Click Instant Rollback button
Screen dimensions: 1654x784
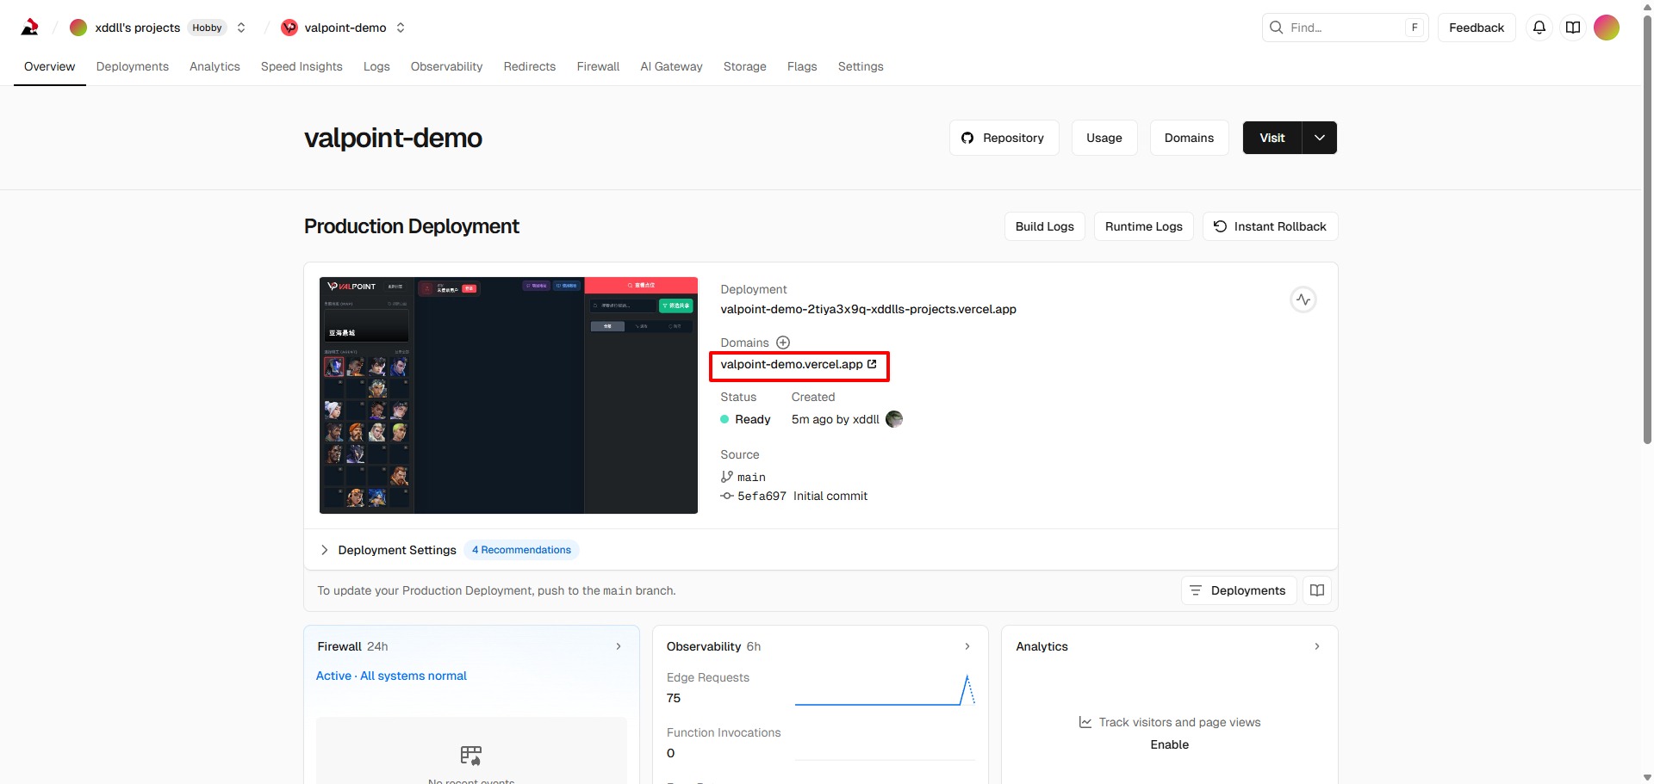pyautogui.click(x=1271, y=226)
